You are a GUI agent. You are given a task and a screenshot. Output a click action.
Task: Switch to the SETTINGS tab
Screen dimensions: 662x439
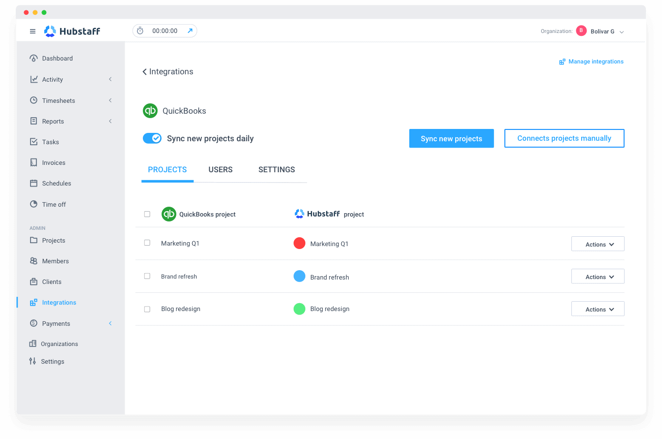277,170
